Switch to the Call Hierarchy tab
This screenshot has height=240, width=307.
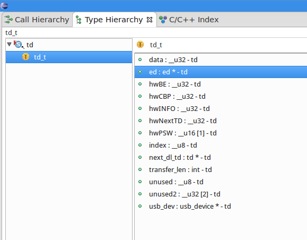pyautogui.click(x=37, y=20)
